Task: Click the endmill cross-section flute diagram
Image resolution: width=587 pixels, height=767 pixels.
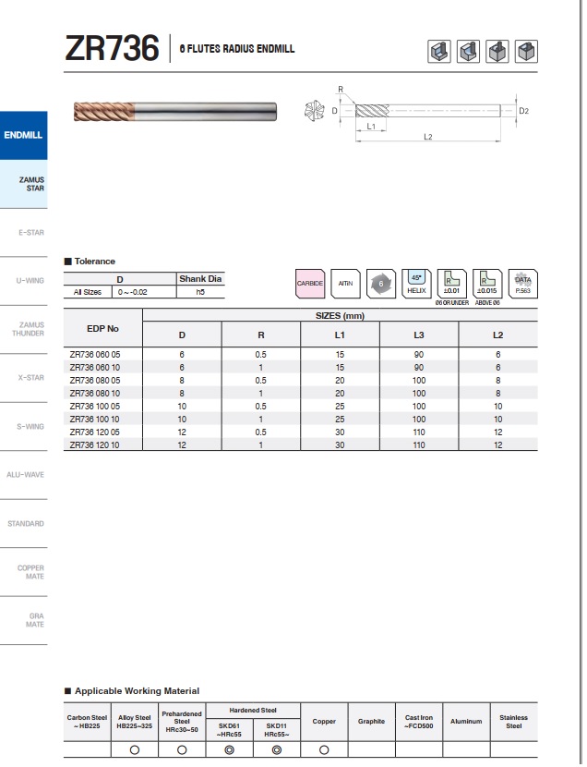Action: [x=314, y=111]
